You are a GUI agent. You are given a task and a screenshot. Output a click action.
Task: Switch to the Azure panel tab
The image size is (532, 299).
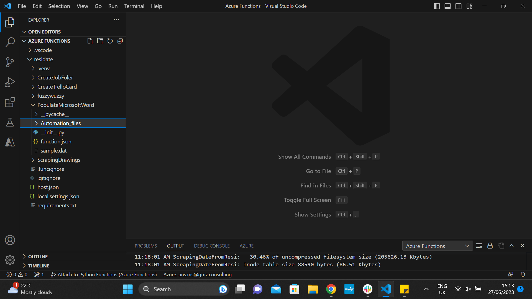coord(247,246)
